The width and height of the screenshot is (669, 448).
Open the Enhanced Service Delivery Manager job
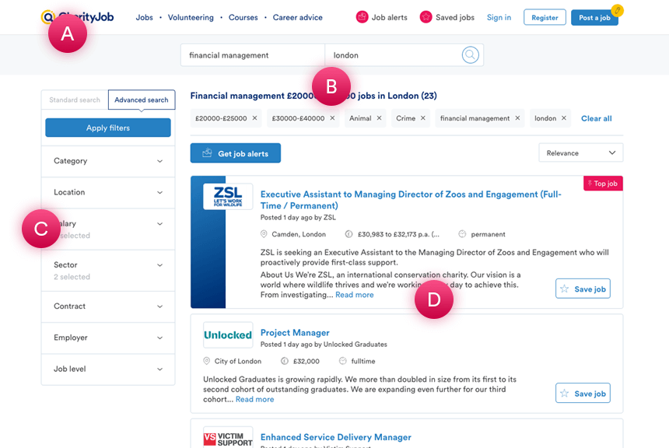tap(336, 437)
